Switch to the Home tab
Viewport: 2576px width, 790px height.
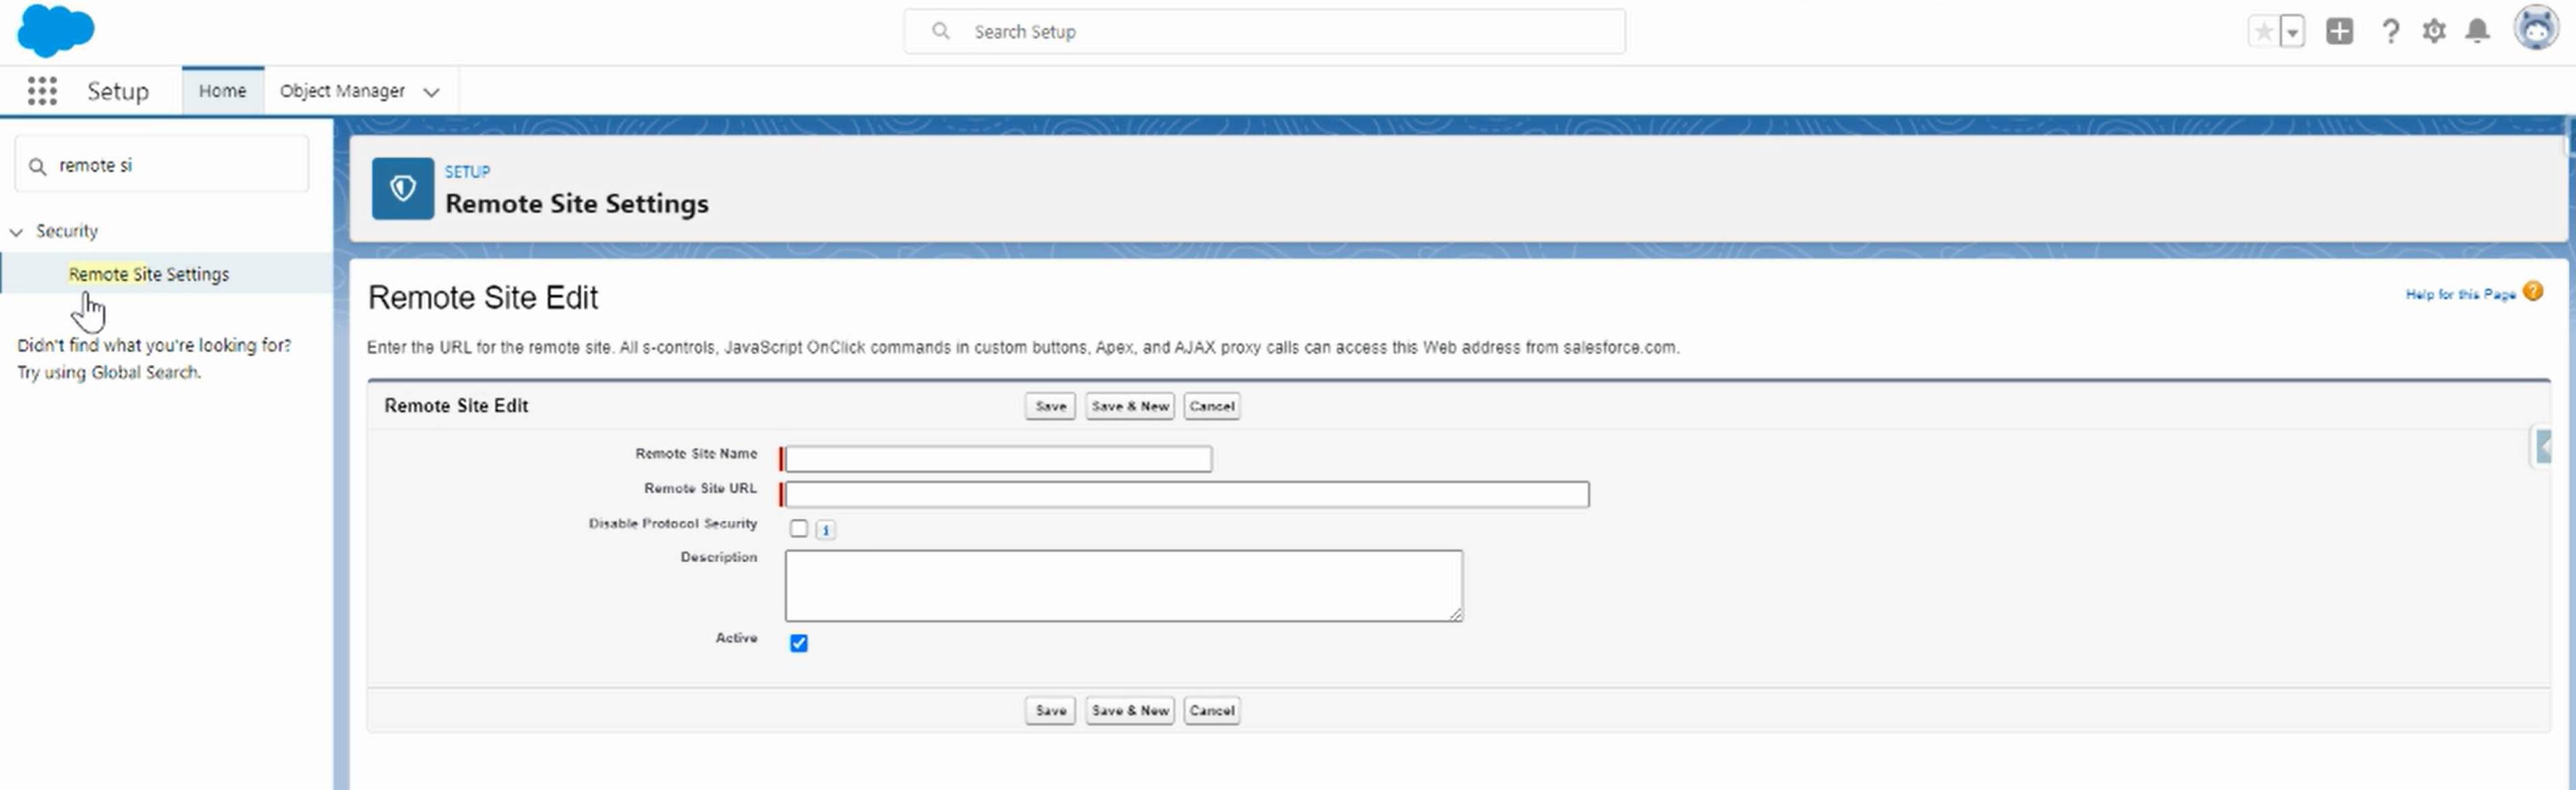(222, 91)
